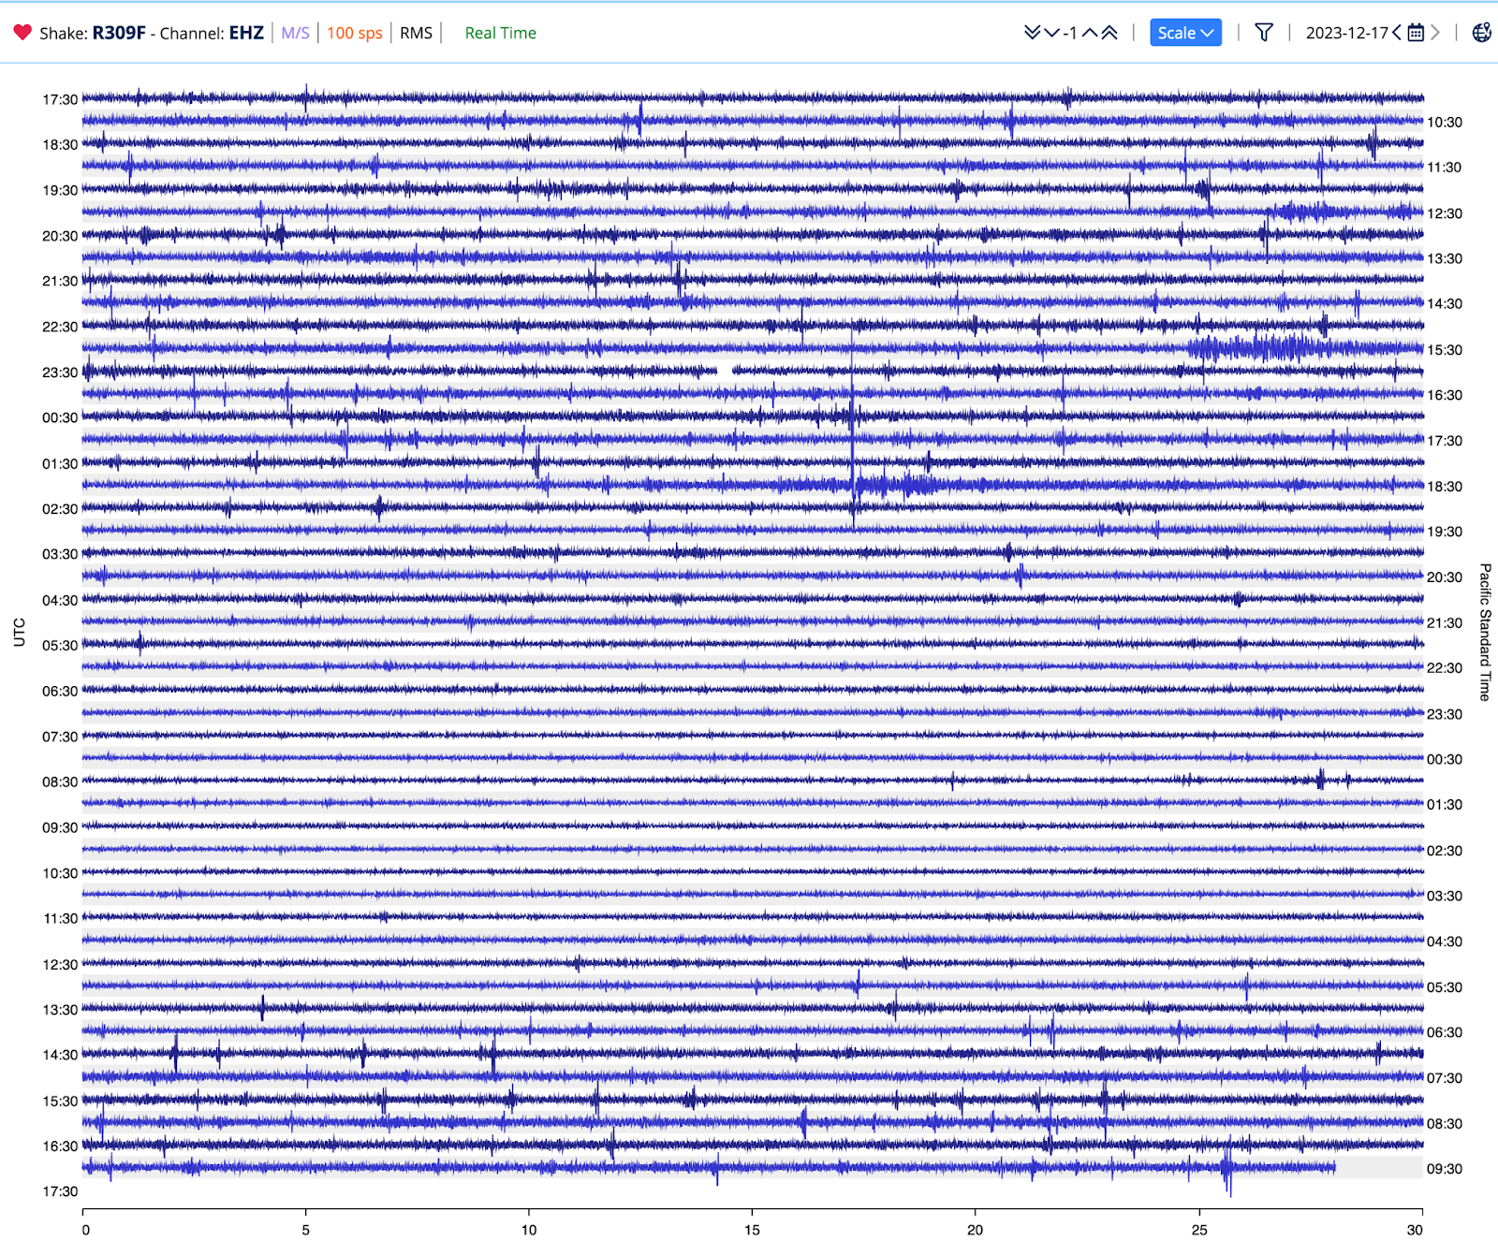
Task: Toggle the M/S units label
Action: tap(295, 33)
